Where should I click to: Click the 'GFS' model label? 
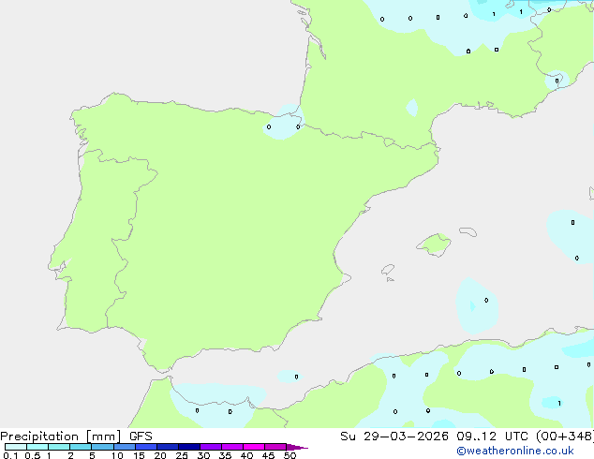click(x=141, y=437)
